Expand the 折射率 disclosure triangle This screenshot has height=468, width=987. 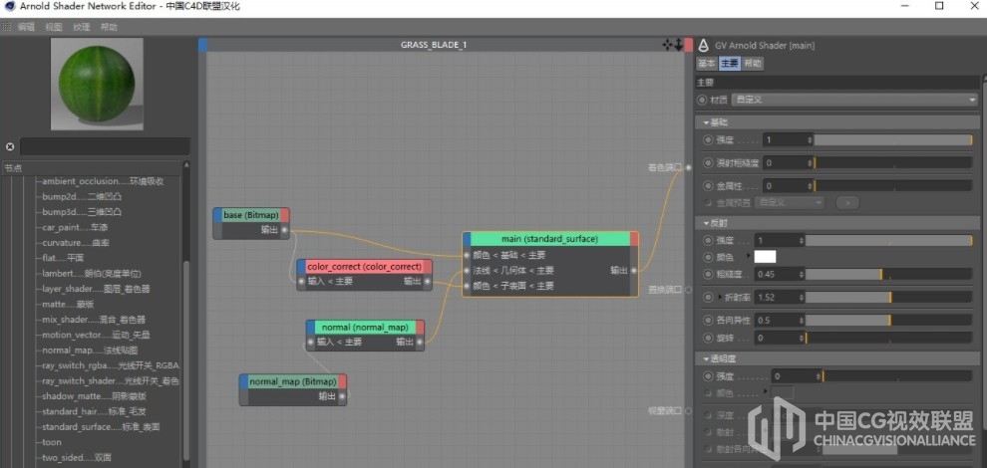coord(720,297)
